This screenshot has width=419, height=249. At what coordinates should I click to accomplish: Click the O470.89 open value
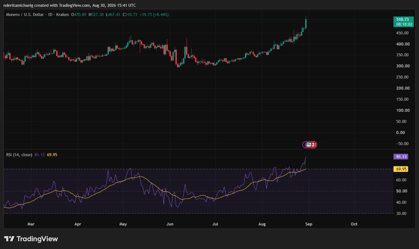coord(79,15)
